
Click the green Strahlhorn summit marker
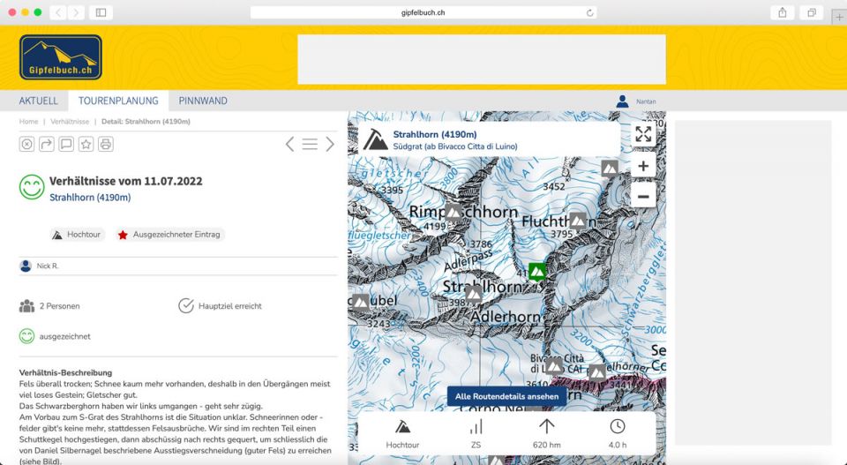pyautogui.click(x=536, y=271)
